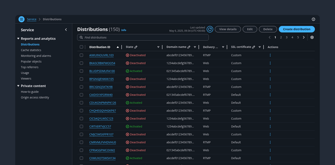Open the hamburger navigation menu icon
The width and height of the screenshot is (335, 165).
(21, 19)
